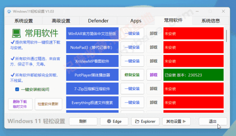Install XnViewMP with 一键安装
Image resolution: width=236 pixels, height=136 pixels.
pyautogui.click(x=132, y=61)
